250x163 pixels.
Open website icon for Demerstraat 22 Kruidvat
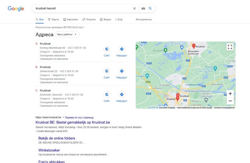point(107,71)
